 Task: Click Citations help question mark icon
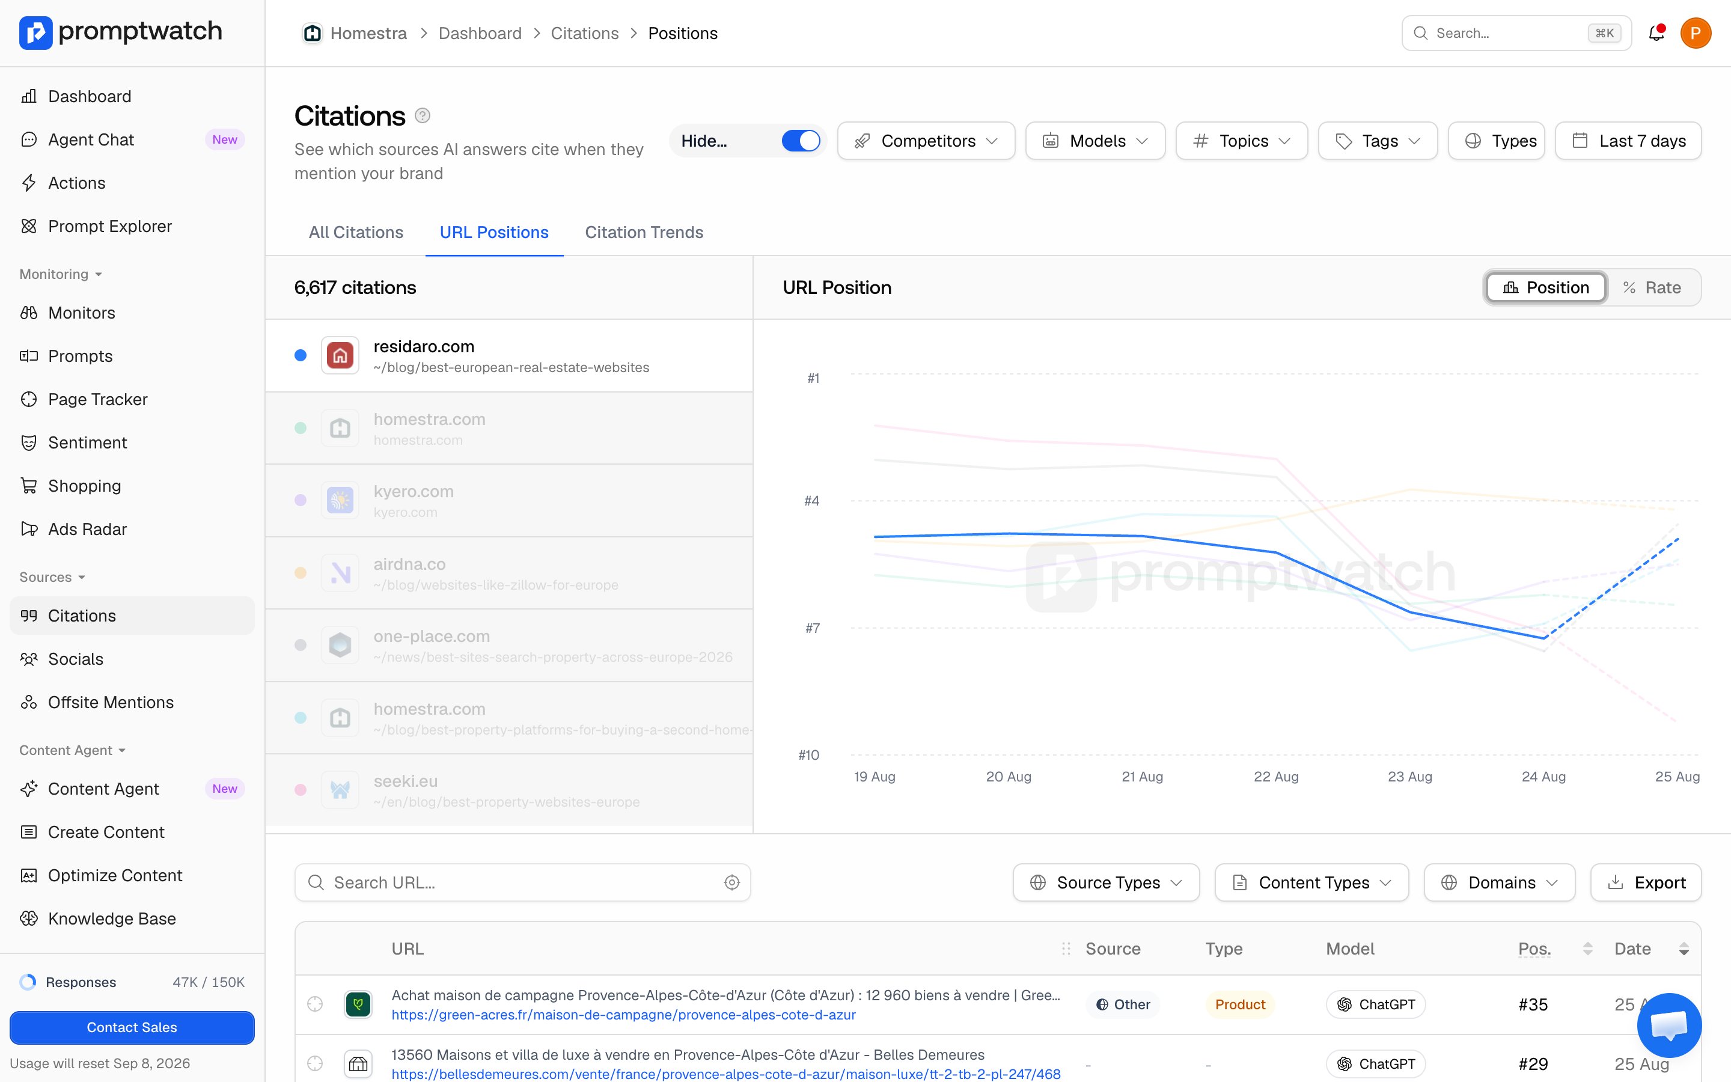pyautogui.click(x=423, y=115)
